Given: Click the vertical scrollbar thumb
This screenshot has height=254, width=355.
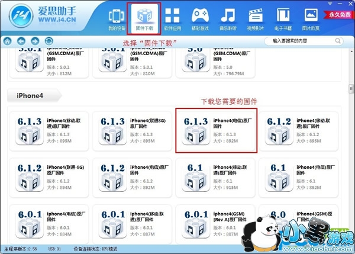Looking at the screenshot, I should [351, 89].
